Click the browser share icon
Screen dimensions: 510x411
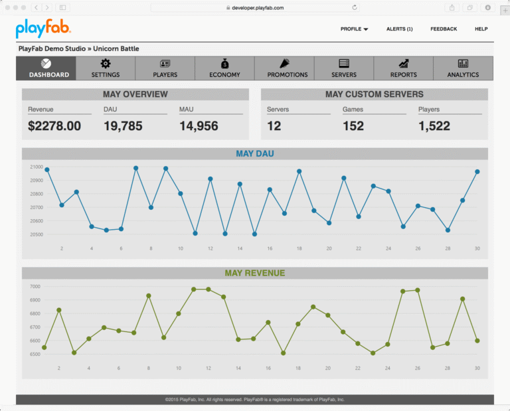point(452,7)
